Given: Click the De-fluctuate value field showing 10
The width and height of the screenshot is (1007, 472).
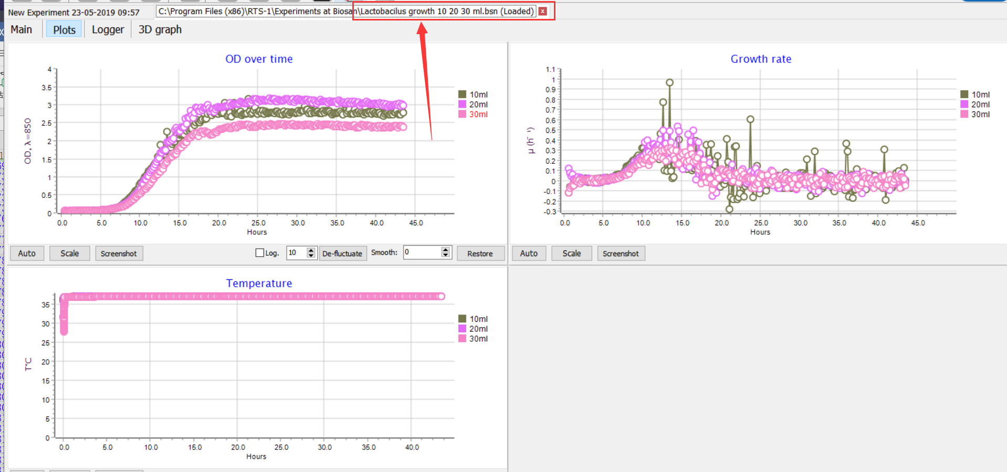Looking at the screenshot, I should click(297, 253).
